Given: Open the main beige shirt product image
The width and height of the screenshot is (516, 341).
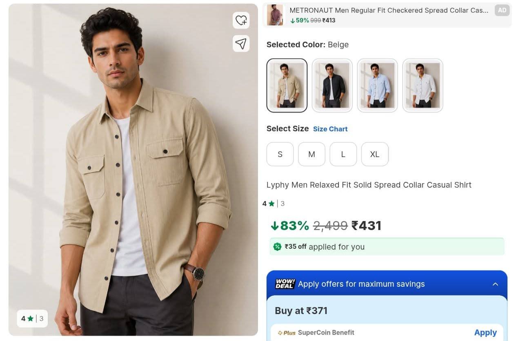Looking at the screenshot, I should [x=133, y=170].
